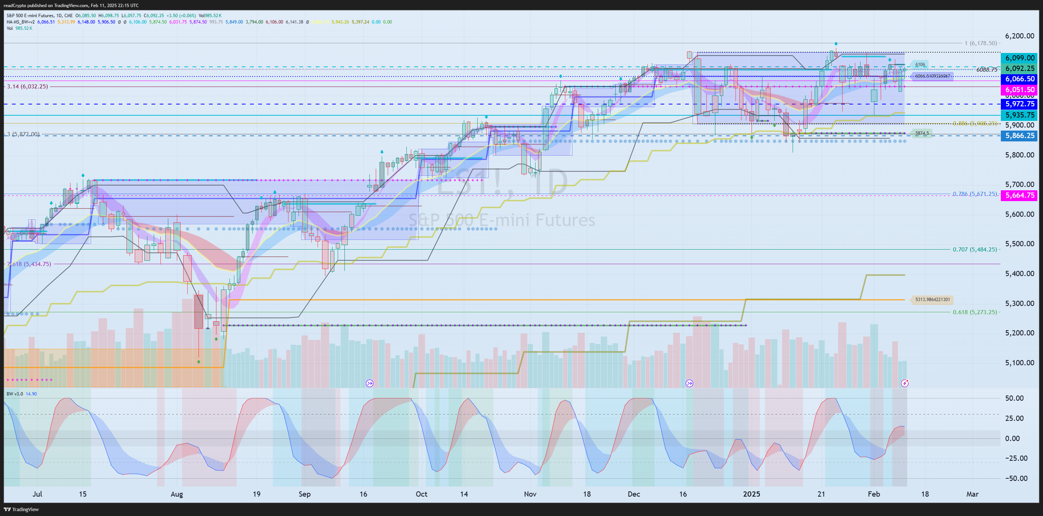The width and height of the screenshot is (1043, 516).
Task: Click the BW v3.0 indicator legend
Action: (15, 394)
